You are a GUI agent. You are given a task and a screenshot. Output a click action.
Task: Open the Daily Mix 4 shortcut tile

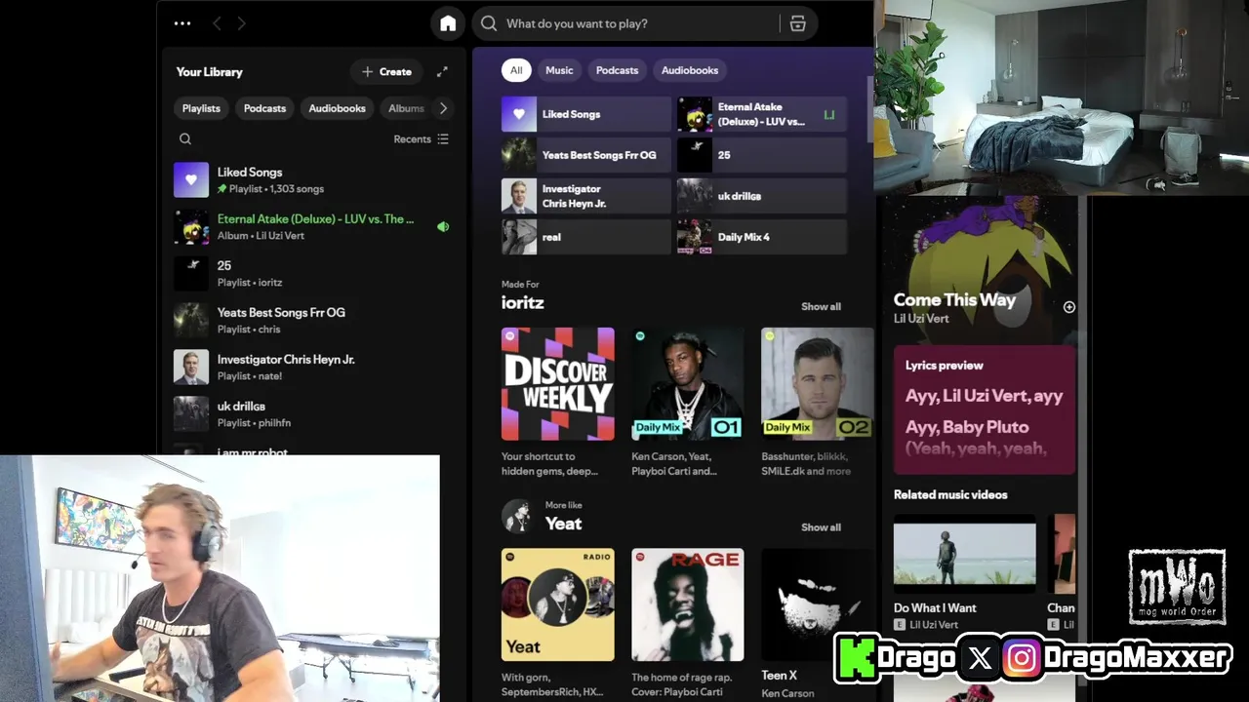pyautogui.click(x=762, y=237)
